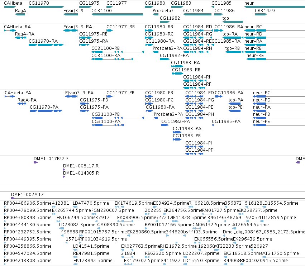Select BAC end DME1-014B05.R
Viewport: 305px width, 266px height.
click(81, 173)
